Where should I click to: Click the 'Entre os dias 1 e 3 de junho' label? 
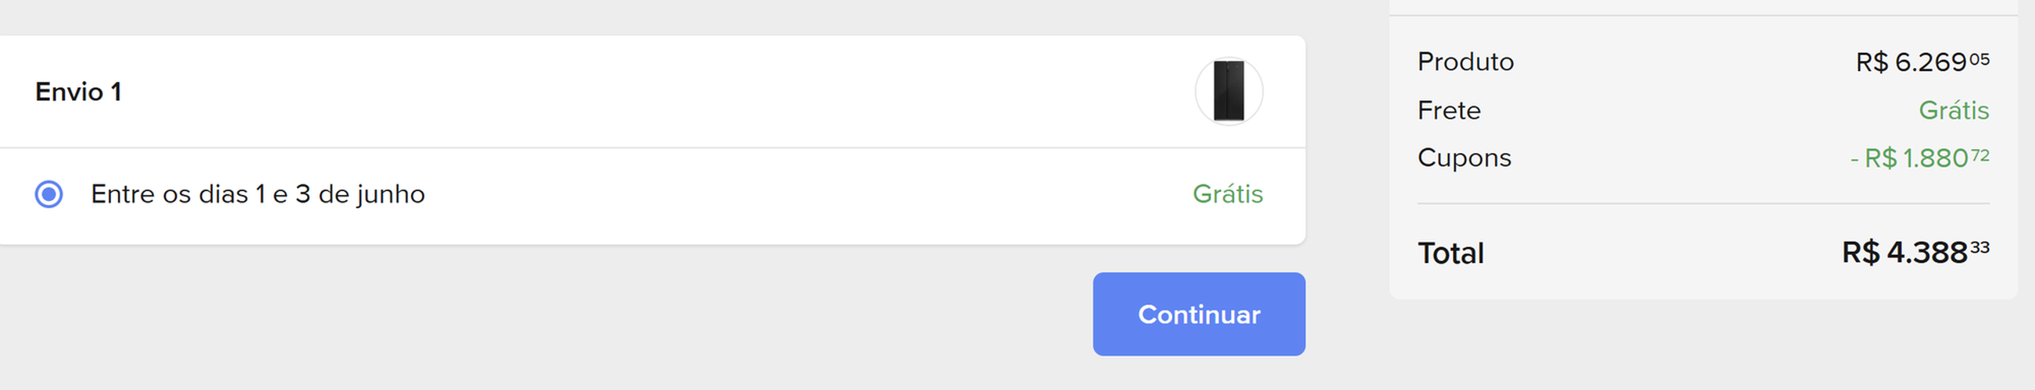point(258,193)
